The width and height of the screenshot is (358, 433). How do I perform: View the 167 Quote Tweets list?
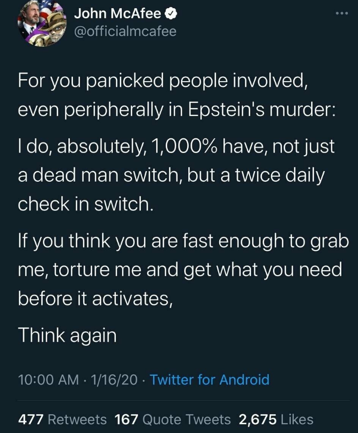tap(173, 419)
